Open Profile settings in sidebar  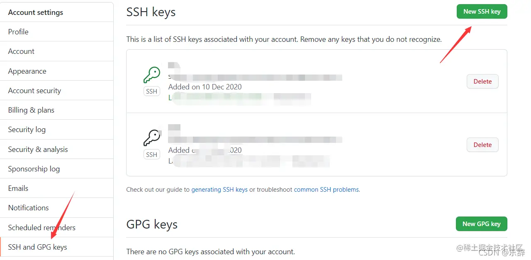pyautogui.click(x=18, y=32)
